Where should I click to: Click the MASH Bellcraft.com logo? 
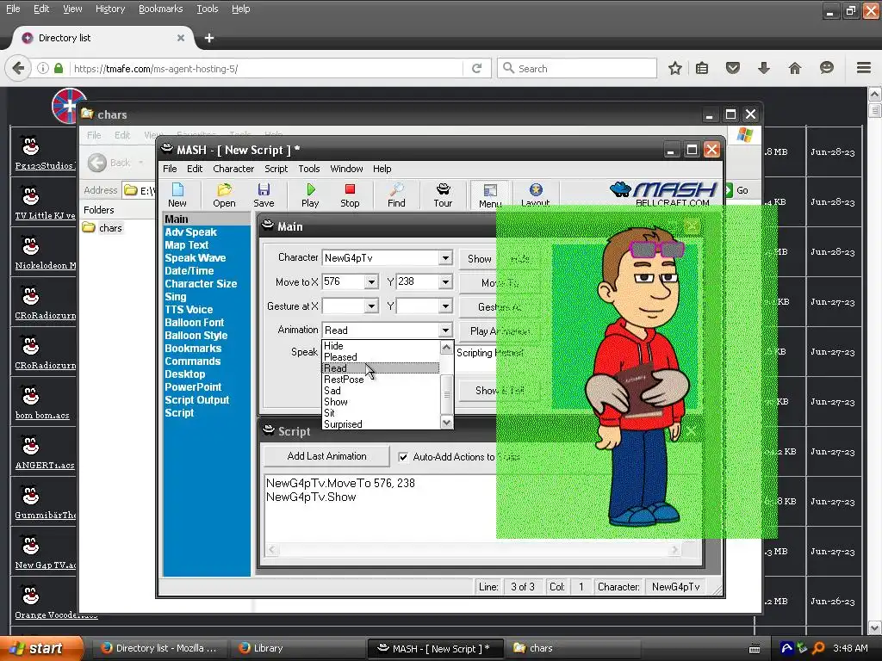(664, 194)
